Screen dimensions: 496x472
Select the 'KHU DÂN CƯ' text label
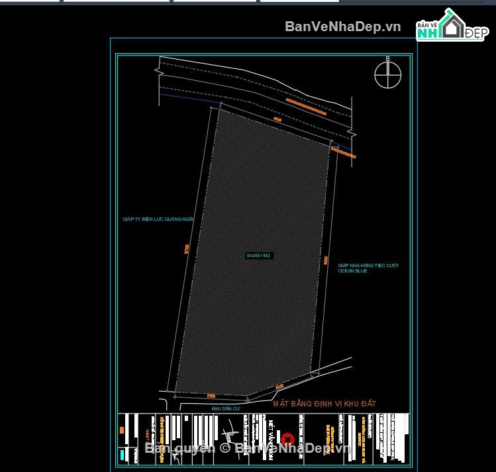[224, 409]
